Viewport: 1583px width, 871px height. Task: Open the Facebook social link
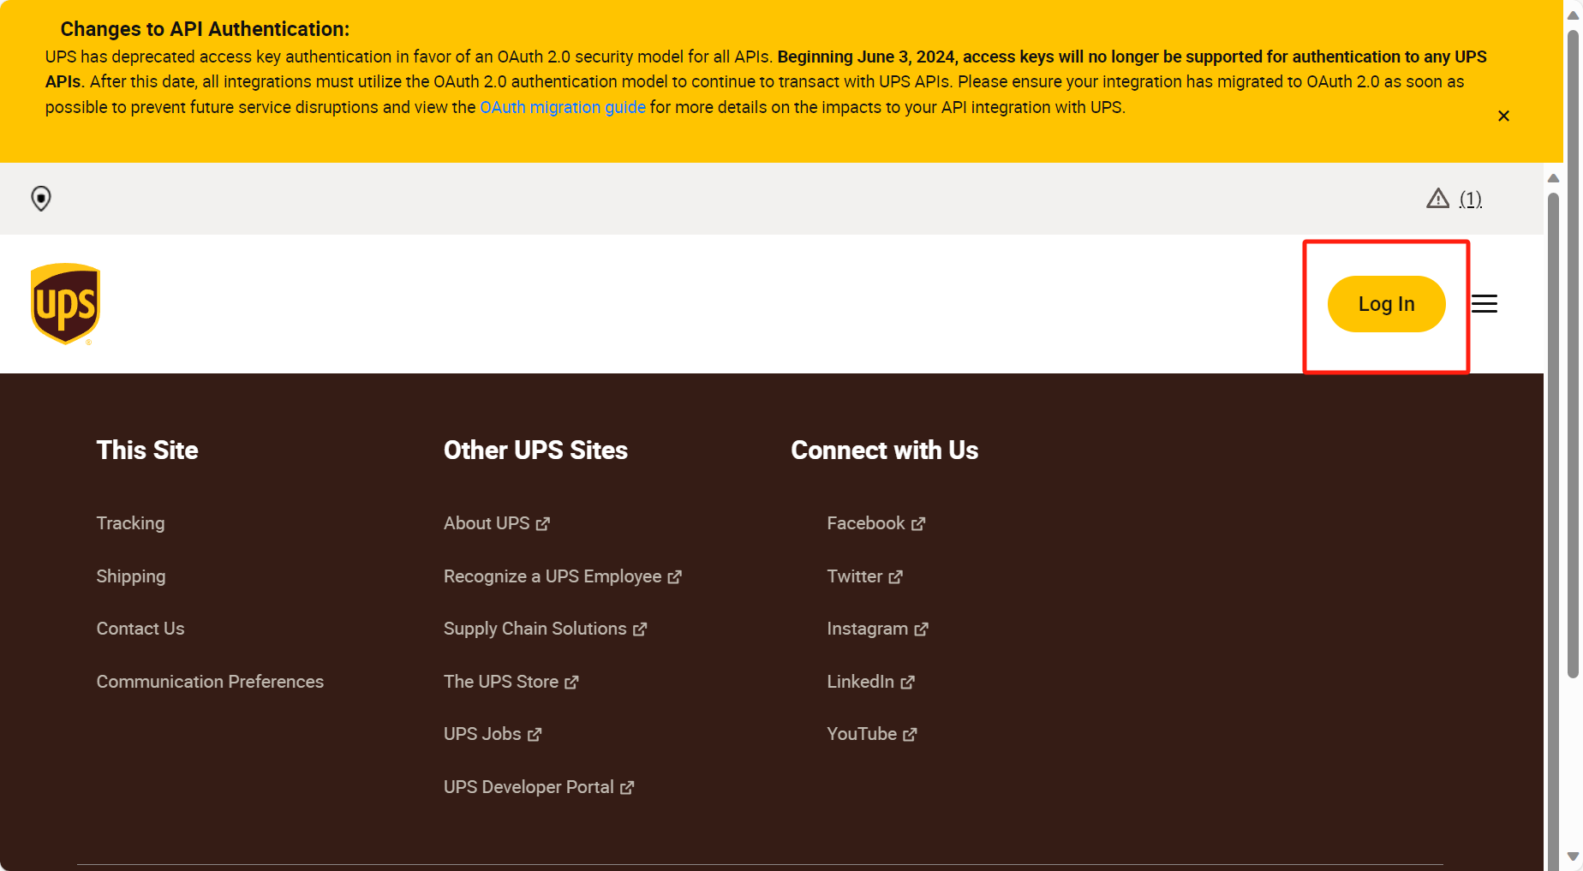click(x=875, y=523)
